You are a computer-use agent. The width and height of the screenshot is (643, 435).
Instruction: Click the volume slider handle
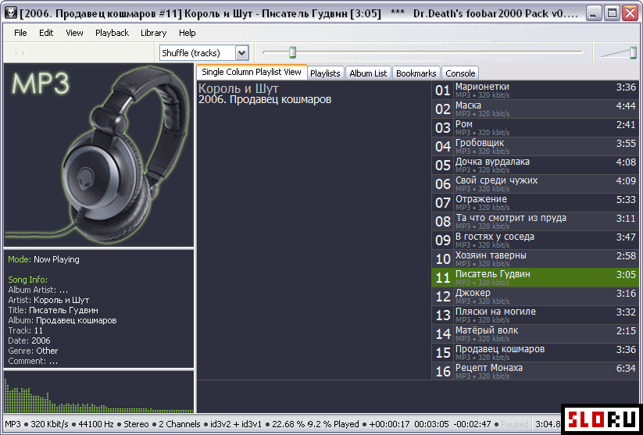click(633, 53)
